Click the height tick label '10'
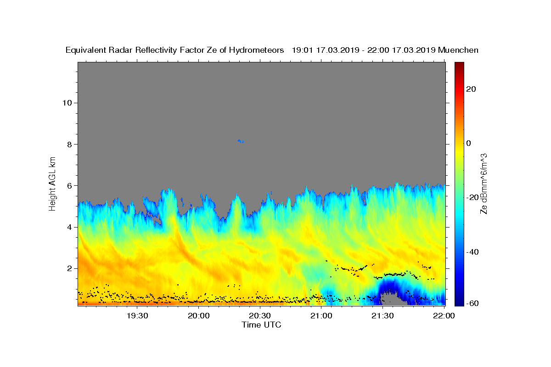 pos(67,103)
